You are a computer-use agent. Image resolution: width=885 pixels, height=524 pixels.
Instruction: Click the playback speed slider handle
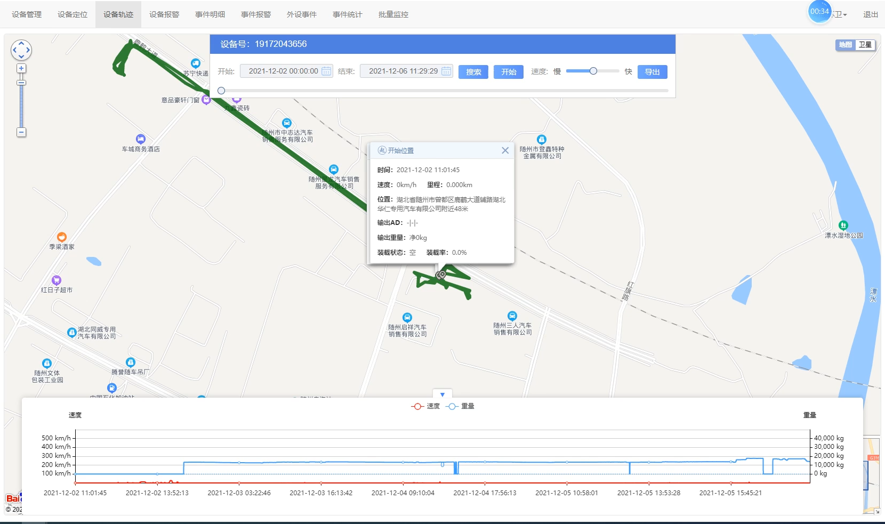pos(593,71)
